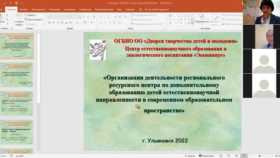
Task: Open character spacing (AV) dropdown
Action: coord(71,22)
